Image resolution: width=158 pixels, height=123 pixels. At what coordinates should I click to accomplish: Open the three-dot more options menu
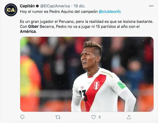(151, 6)
